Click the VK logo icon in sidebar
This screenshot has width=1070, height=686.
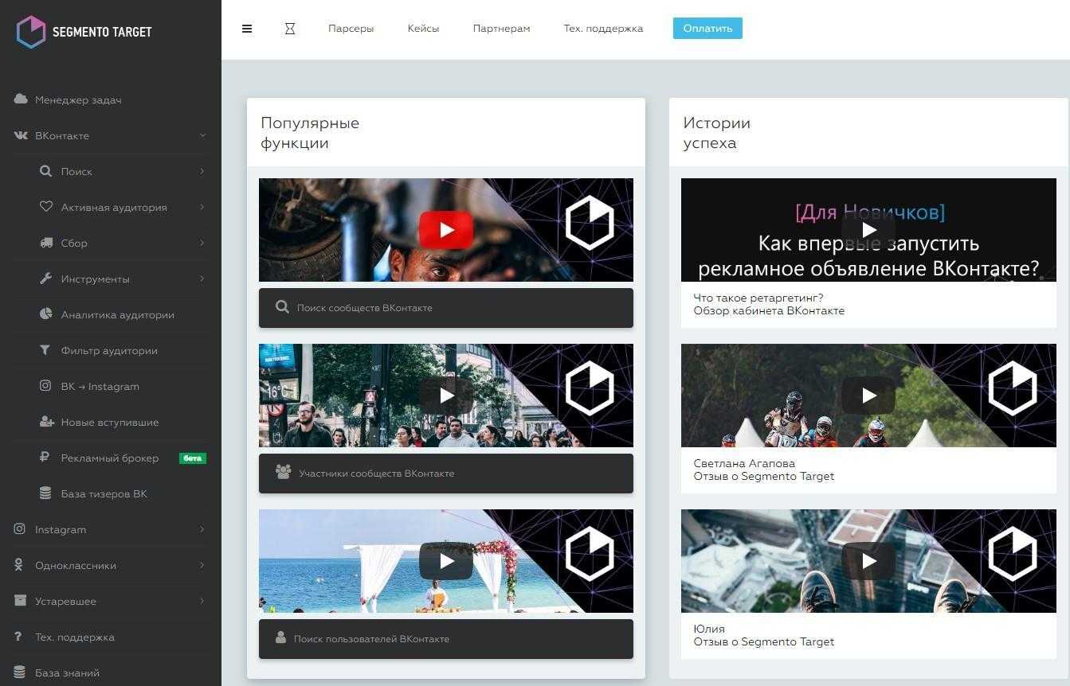coord(21,135)
